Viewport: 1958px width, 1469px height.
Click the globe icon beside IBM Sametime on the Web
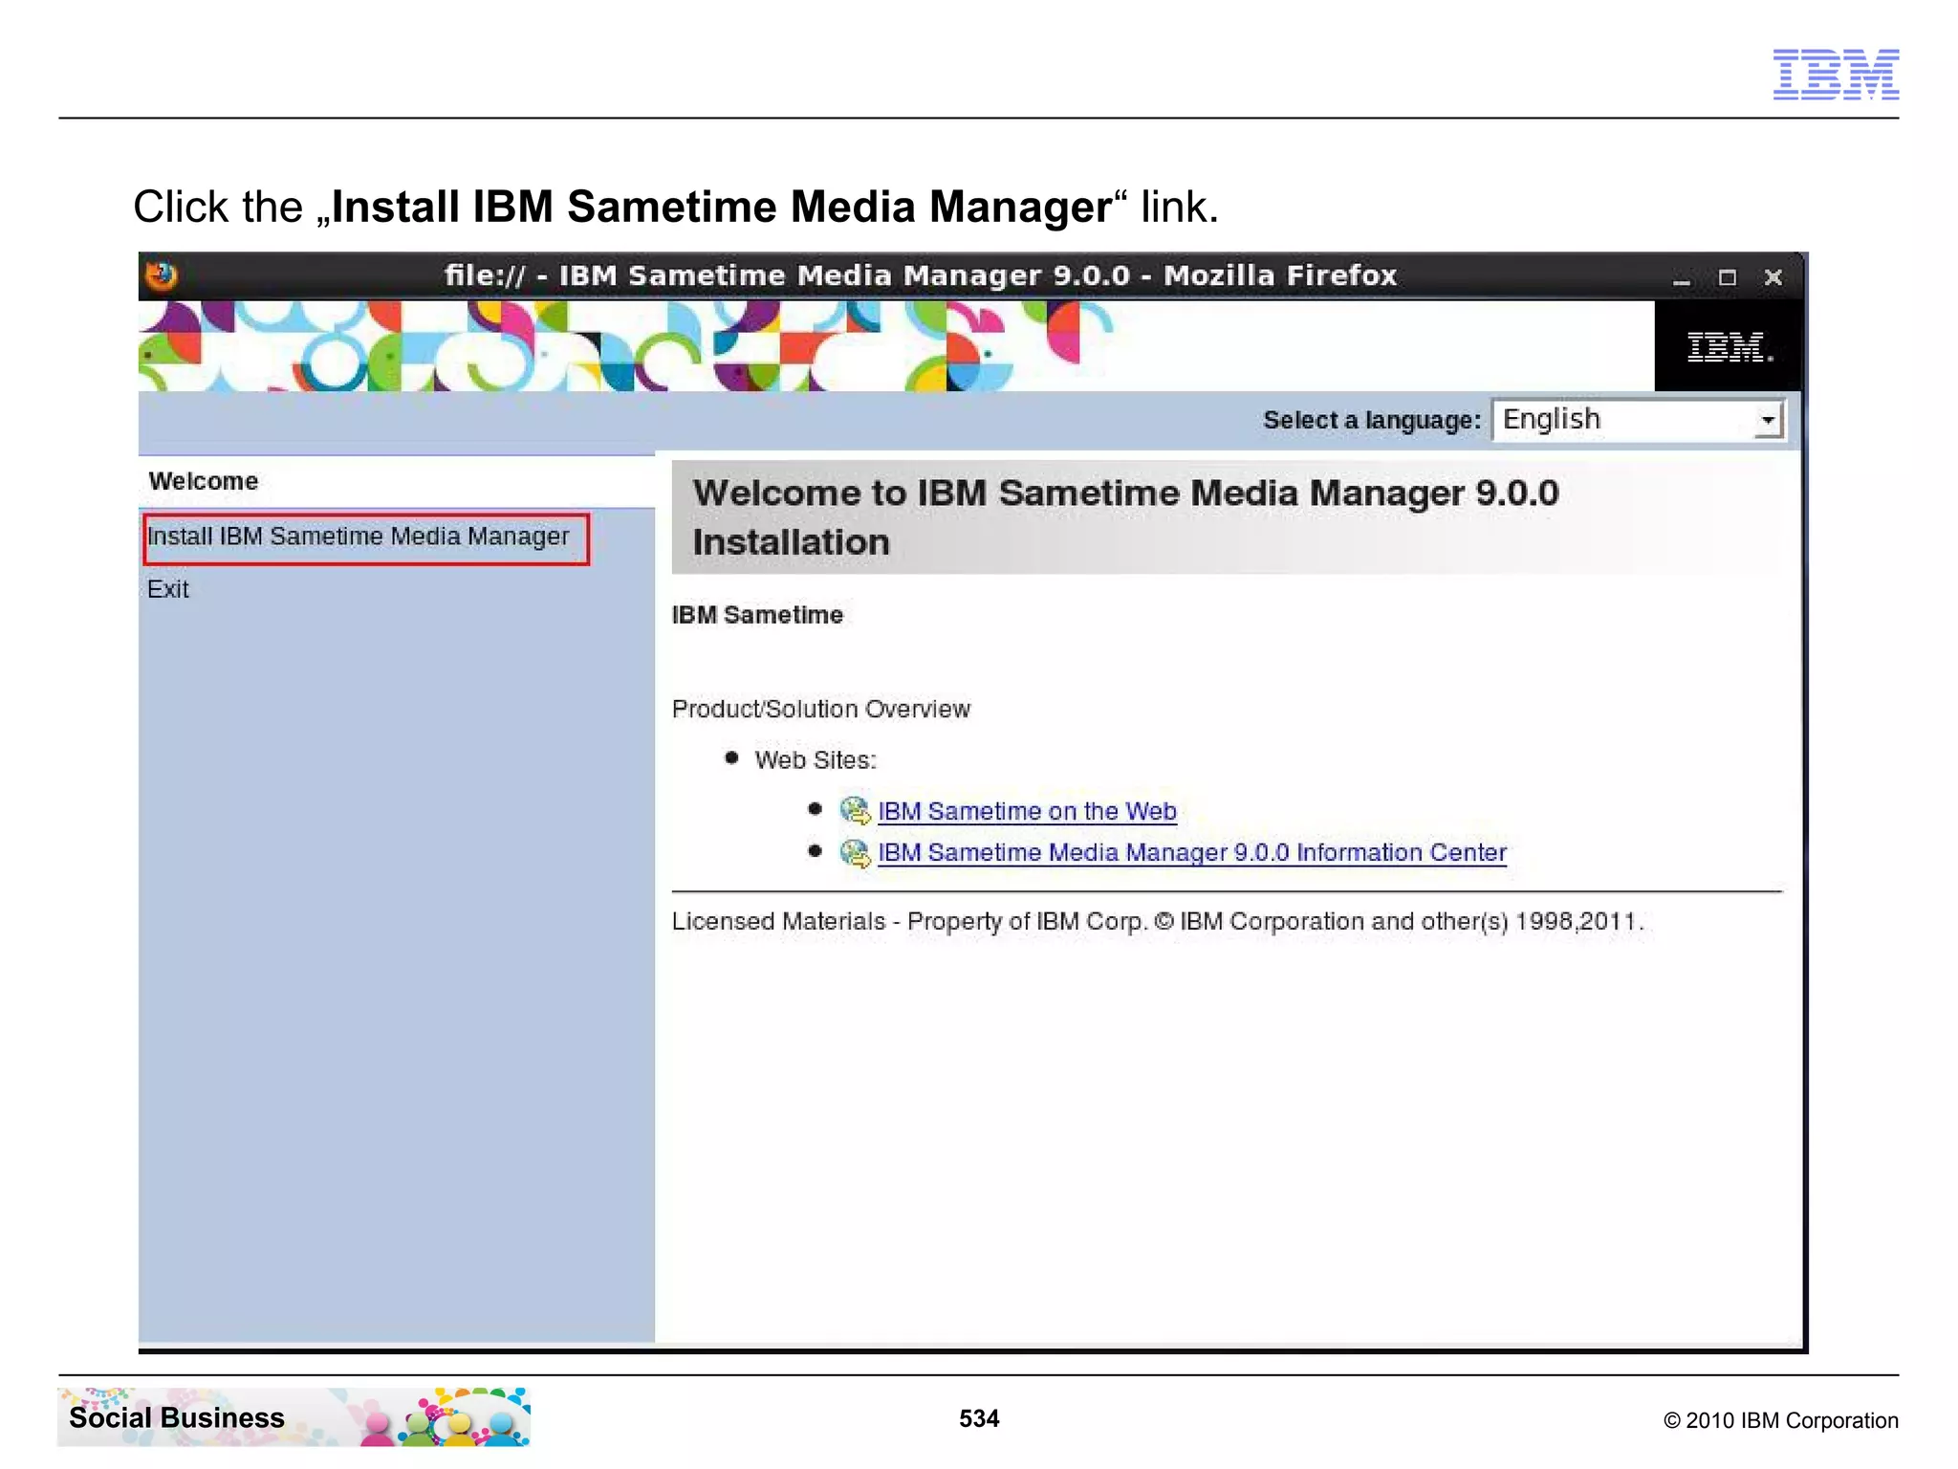[x=855, y=811]
